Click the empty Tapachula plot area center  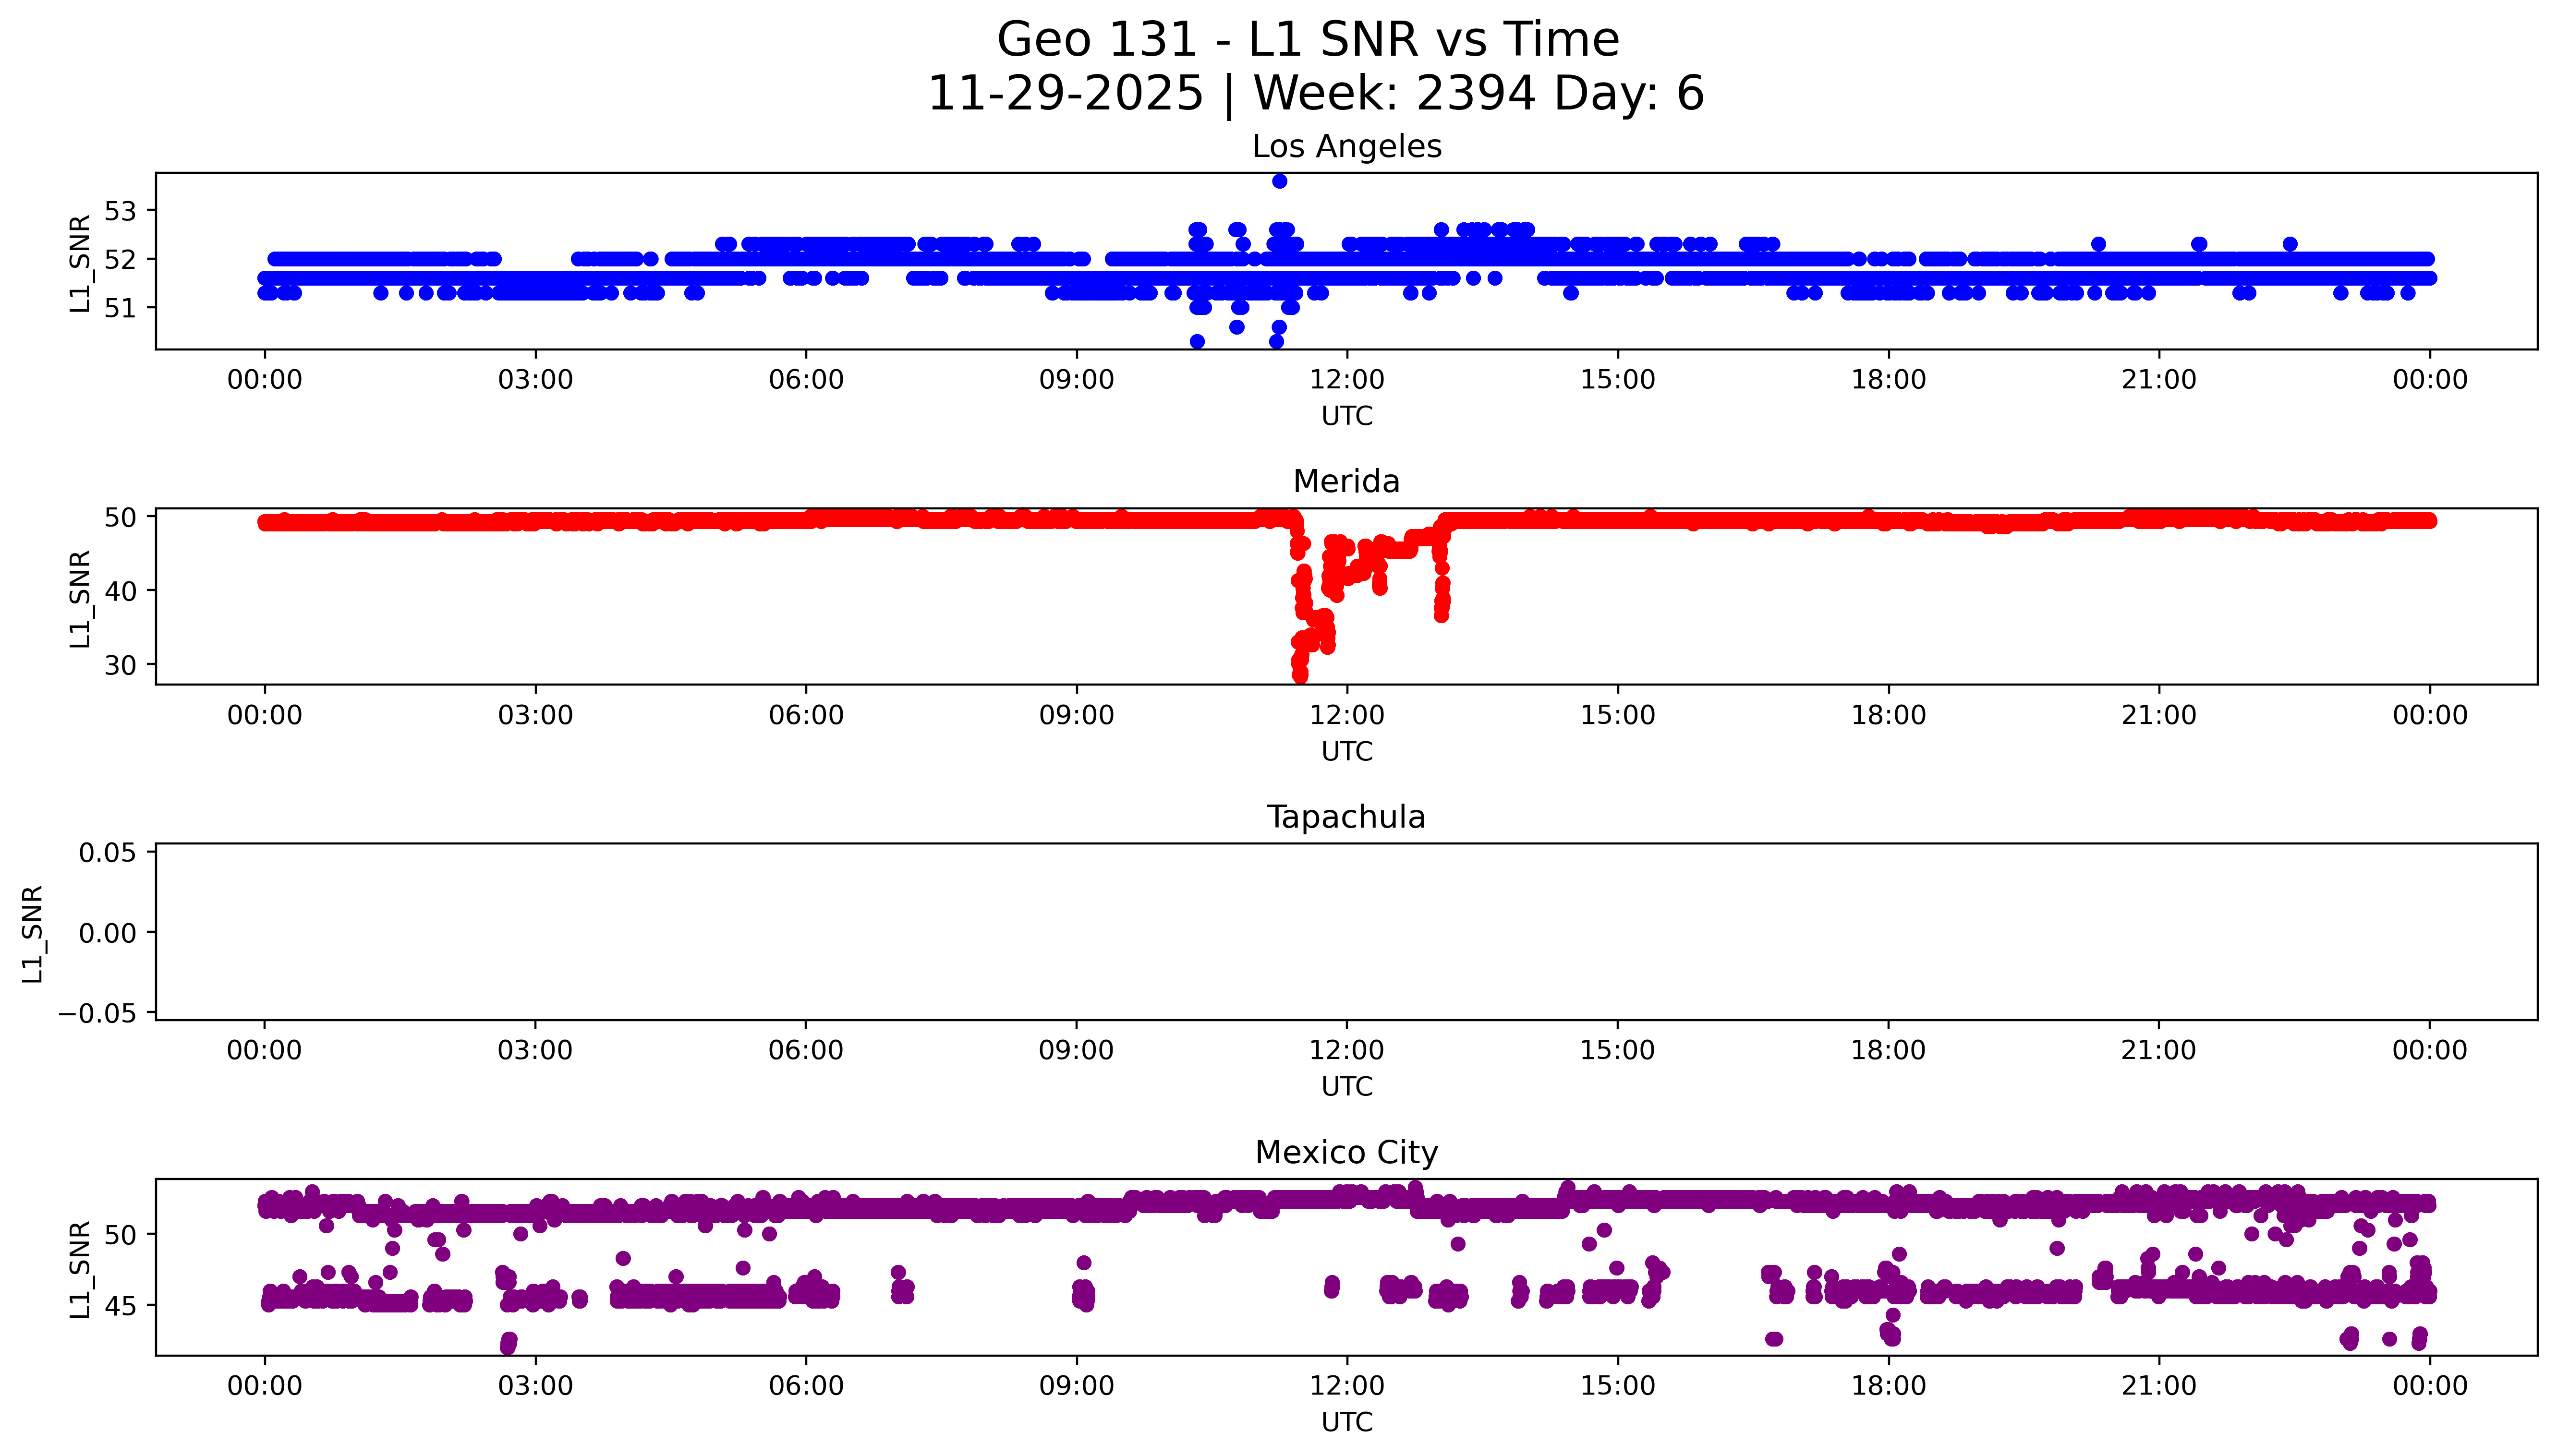pyautogui.click(x=1346, y=931)
